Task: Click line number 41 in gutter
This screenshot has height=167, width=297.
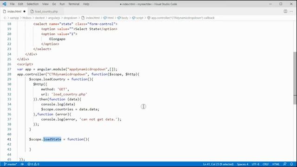Action: tap(9, 139)
